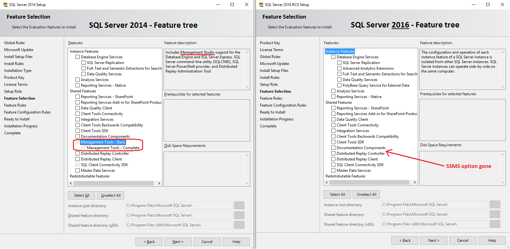Check Client Tools SDK in 2014 Setup

(77, 131)
